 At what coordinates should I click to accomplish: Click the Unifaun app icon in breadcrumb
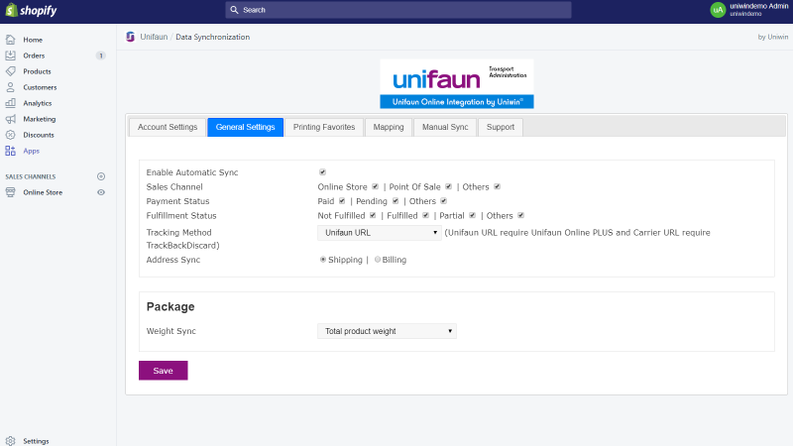click(x=131, y=37)
